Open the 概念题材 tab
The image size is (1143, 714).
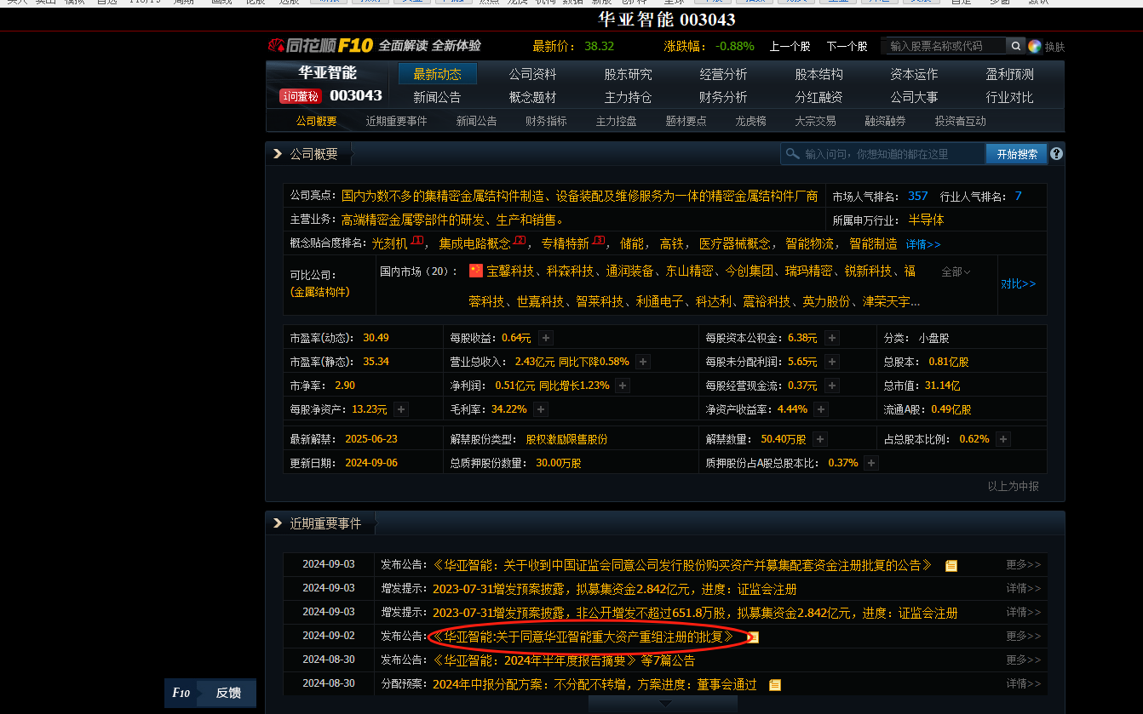pyautogui.click(x=533, y=97)
